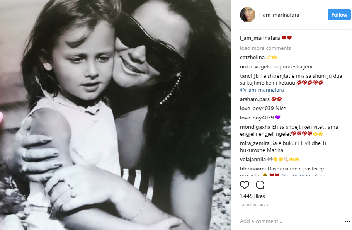Image resolution: width=352 pixels, height=230 pixels.
Task: Visit mira_zemira's profile
Action: click(x=255, y=143)
